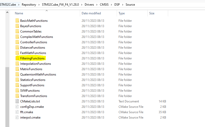This screenshot has width=205, height=127.
Task: Click the CMakeLists.txt document icon
Action: 17,101
